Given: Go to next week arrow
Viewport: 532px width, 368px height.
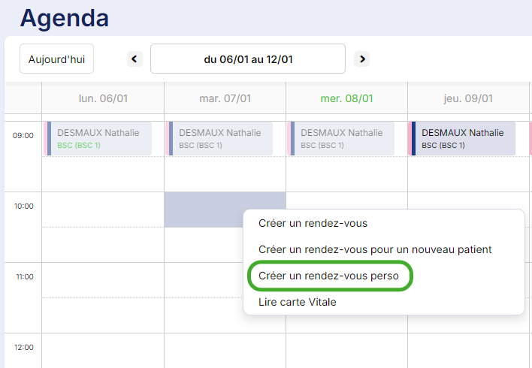Looking at the screenshot, I should click(361, 59).
